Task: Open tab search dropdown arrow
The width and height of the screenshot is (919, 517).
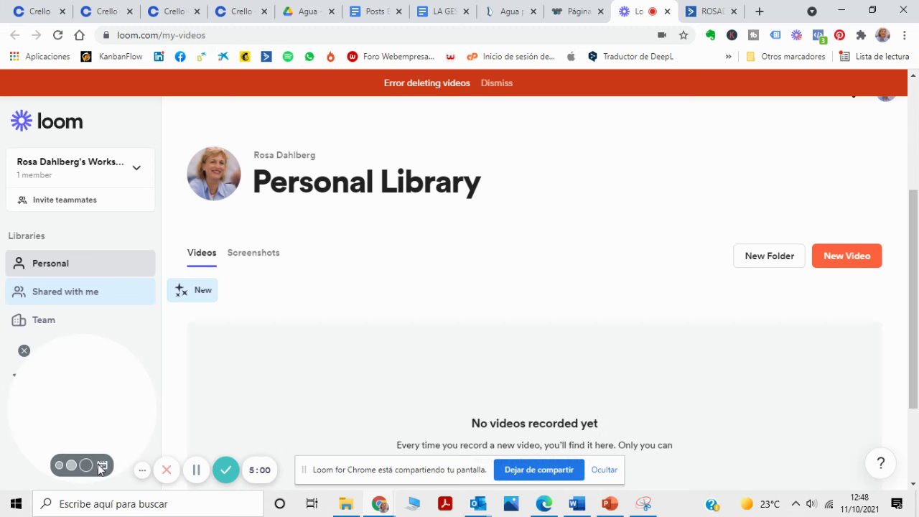Action: click(x=812, y=11)
